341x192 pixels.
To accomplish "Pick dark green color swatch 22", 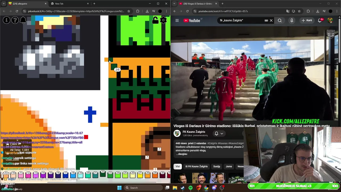I will pyautogui.click(x=103, y=174).
